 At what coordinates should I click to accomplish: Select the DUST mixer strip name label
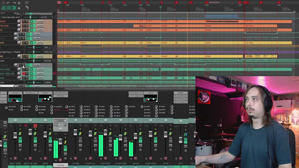click(165, 164)
